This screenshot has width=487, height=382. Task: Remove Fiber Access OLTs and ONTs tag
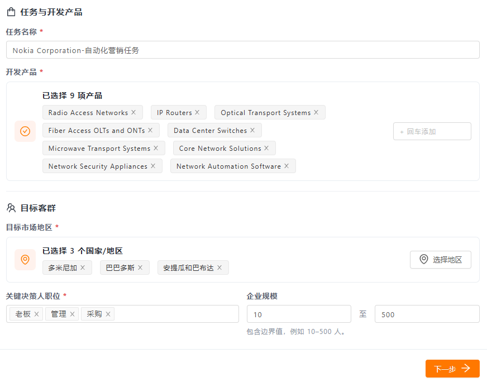pyautogui.click(x=150, y=131)
